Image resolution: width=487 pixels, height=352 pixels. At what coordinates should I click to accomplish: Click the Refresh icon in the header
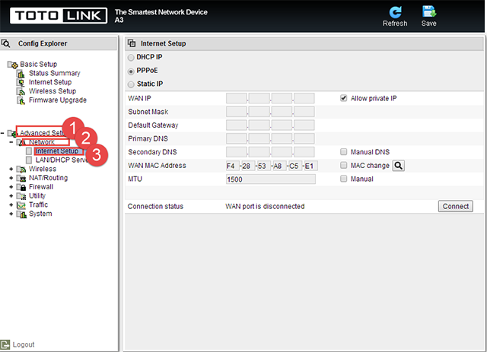(x=395, y=12)
